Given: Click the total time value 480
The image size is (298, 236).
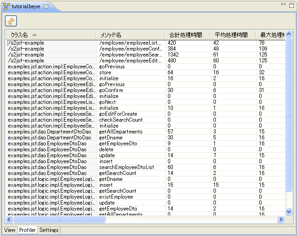Looking at the screenshot, I should [x=172, y=61].
